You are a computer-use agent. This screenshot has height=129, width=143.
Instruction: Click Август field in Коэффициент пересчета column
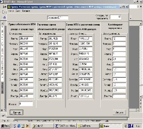(119, 74)
